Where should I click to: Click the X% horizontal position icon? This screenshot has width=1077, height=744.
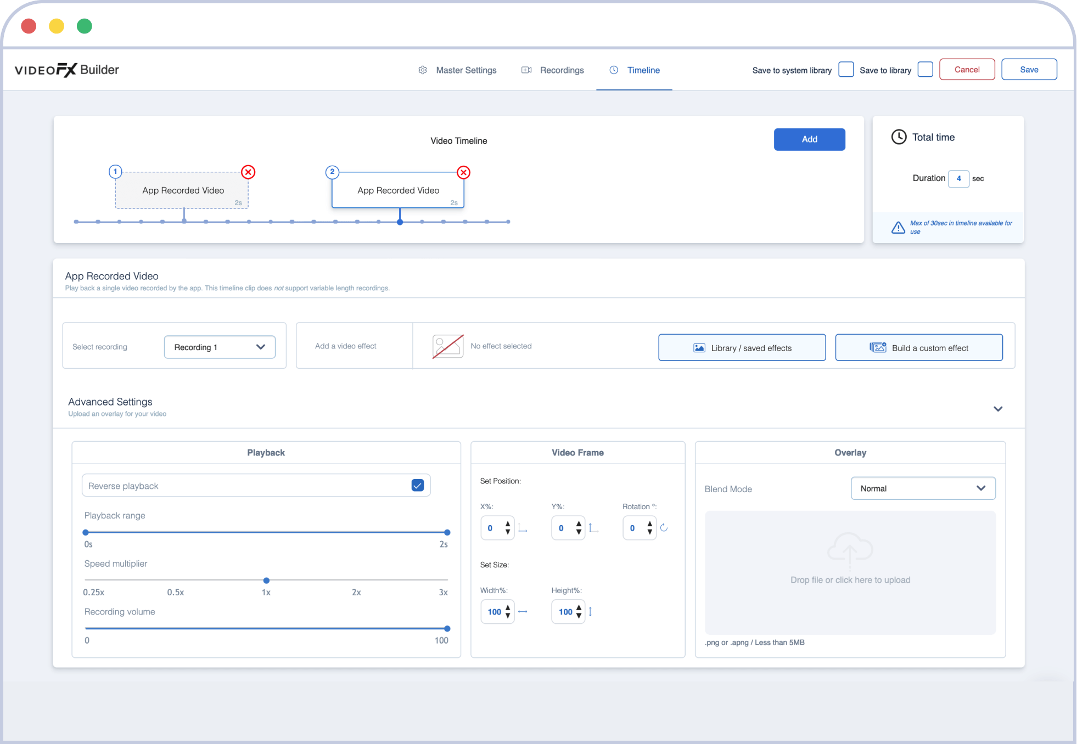523,528
